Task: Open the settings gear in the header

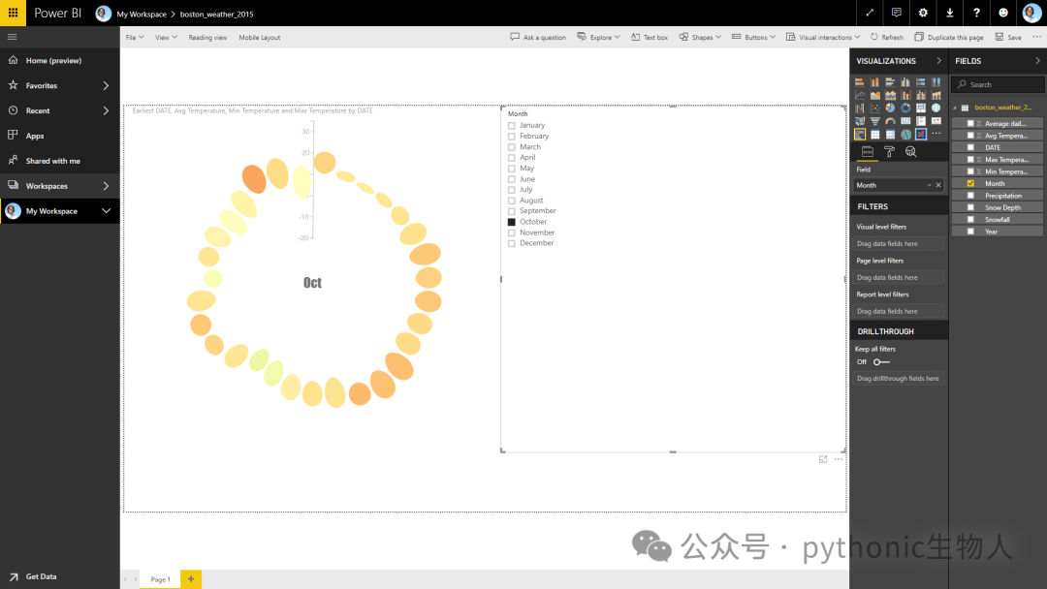Action: [x=923, y=13]
